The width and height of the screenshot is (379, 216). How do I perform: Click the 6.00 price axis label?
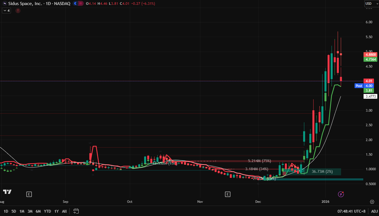(x=369, y=22)
